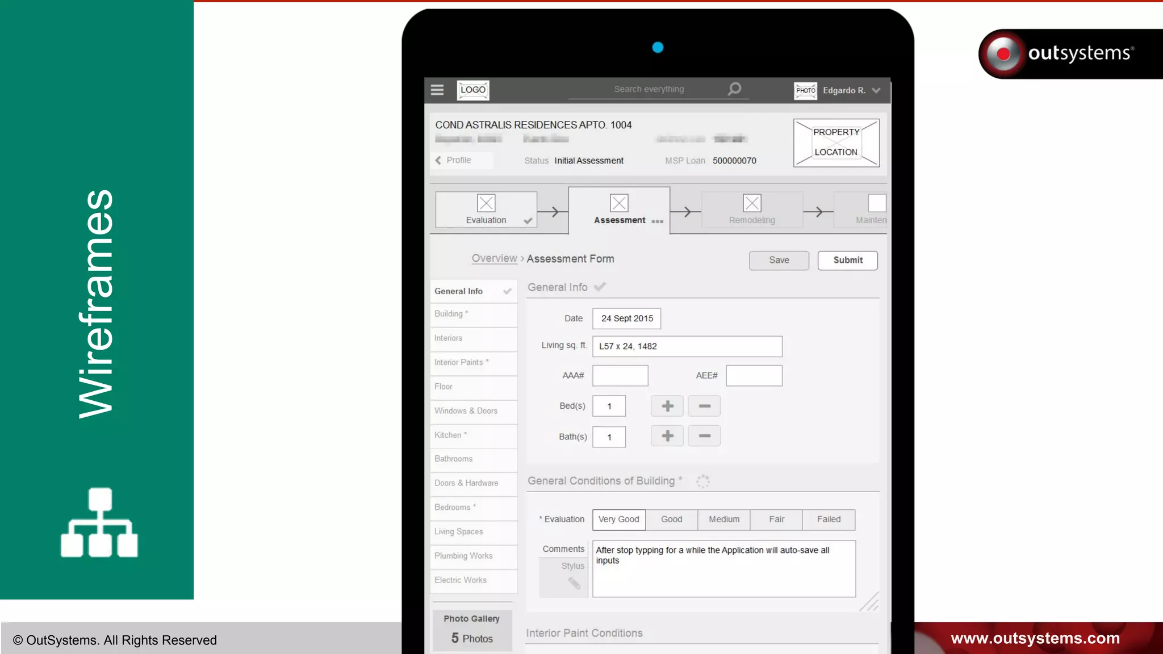The width and height of the screenshot is (1163, 654).
Task: Select Failed evaluation
Action: [829, 519]
